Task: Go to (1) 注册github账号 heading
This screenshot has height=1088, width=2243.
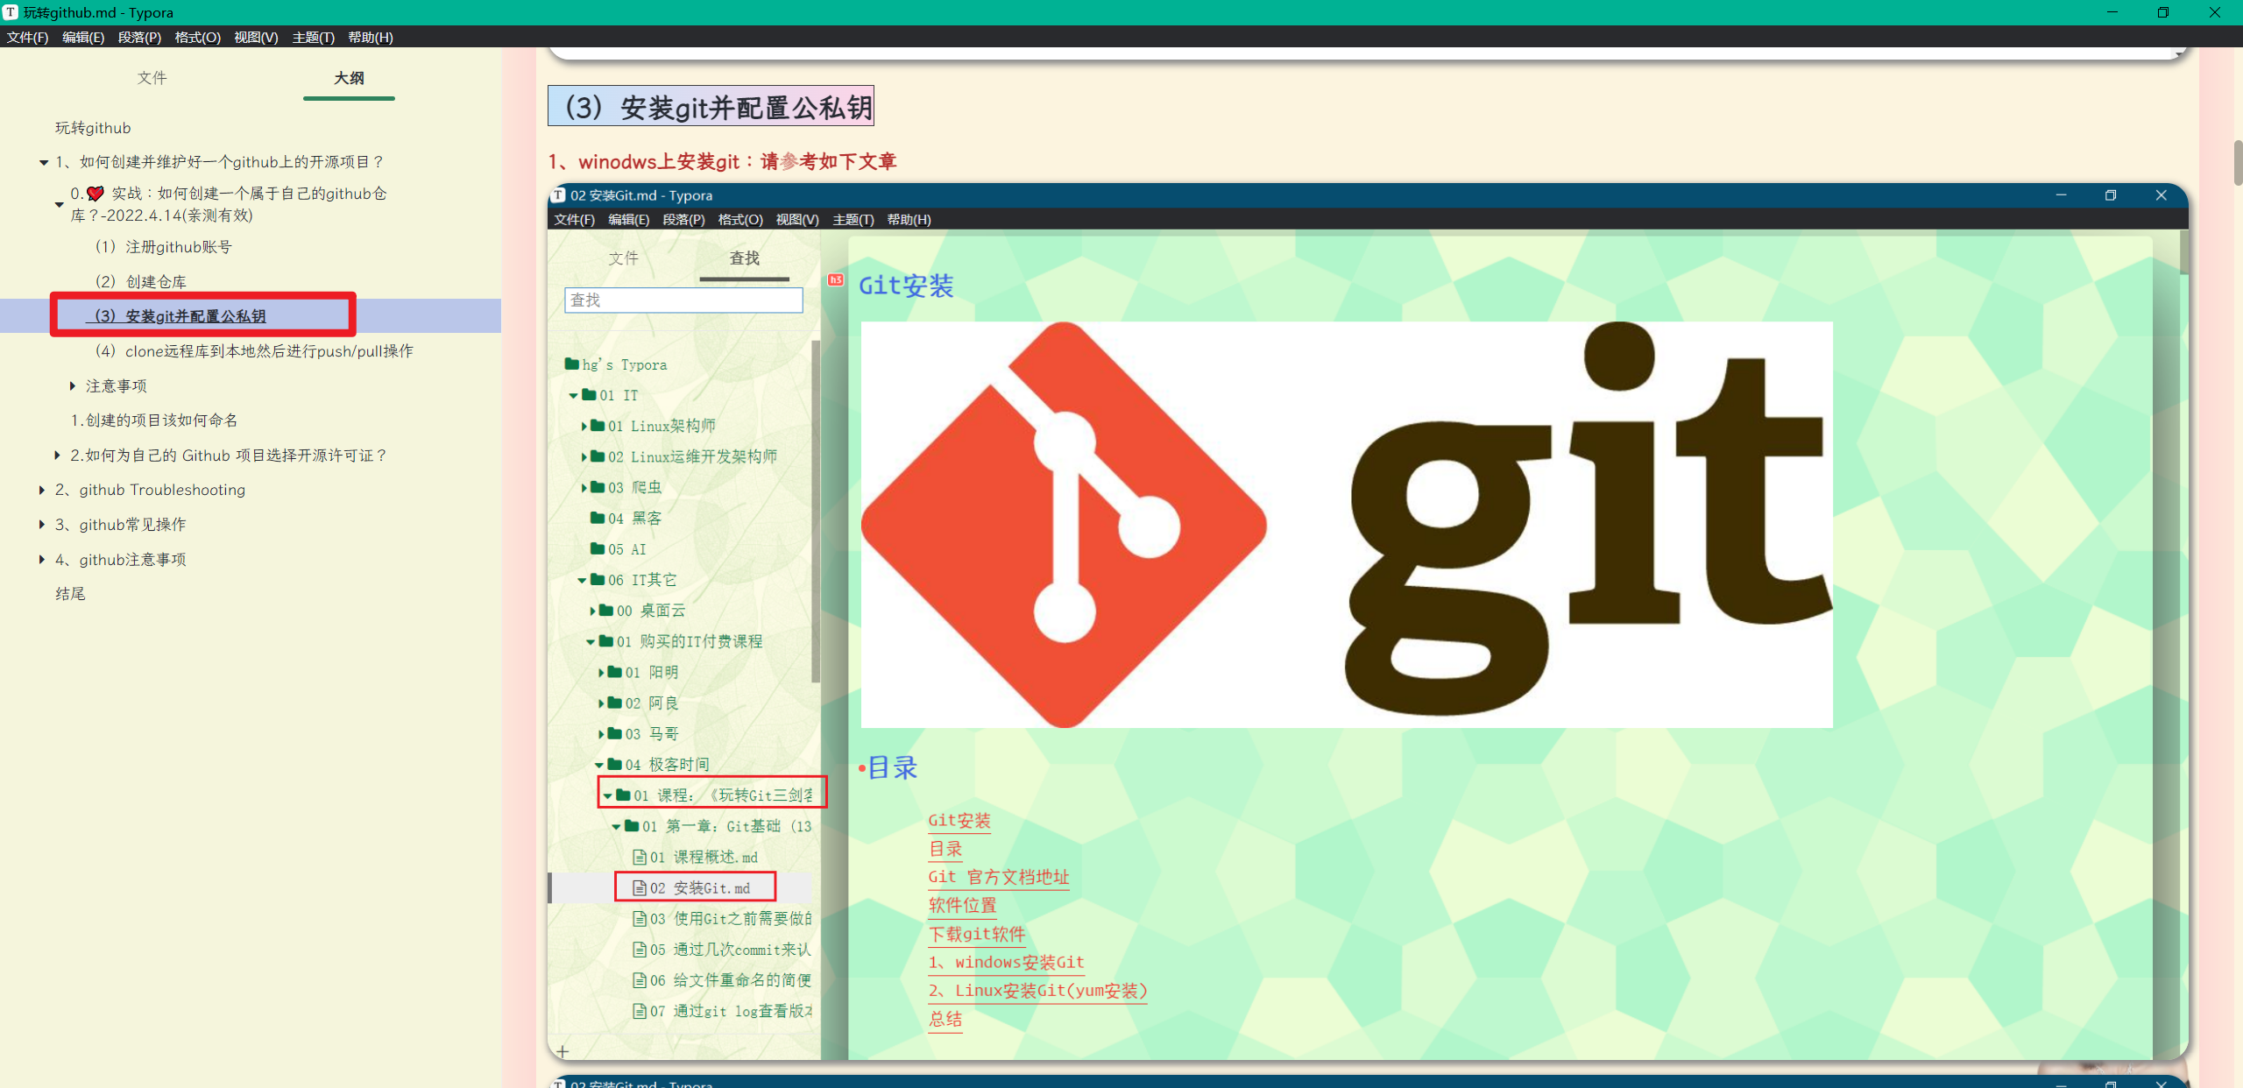Action: click(162, 247)
